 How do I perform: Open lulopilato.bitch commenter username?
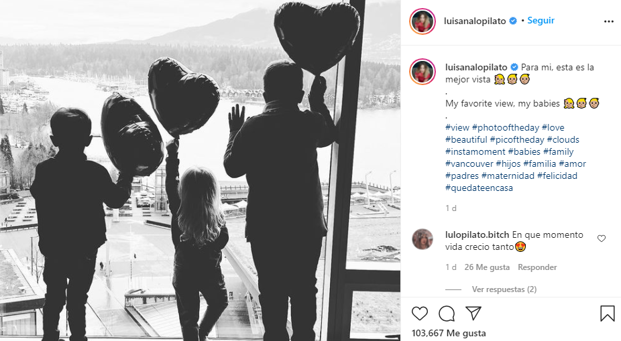click(x=477, y=234)
